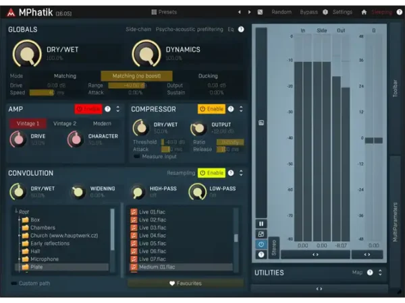Collapse the Utilities section arrows
Screen dimensions: 405x303
click(380, 272)
